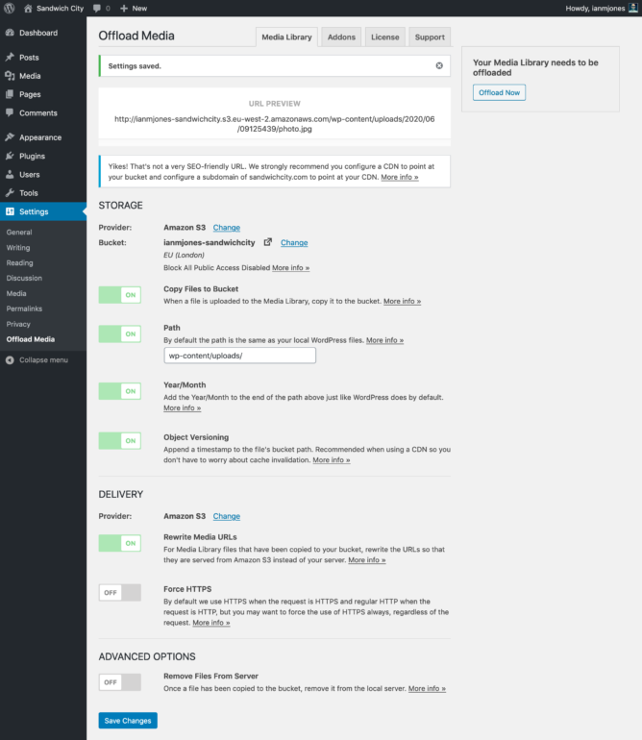This screenshot has height=740, width=642.
Task: Open More info for Year/Month setting
Action: point(183,407)
